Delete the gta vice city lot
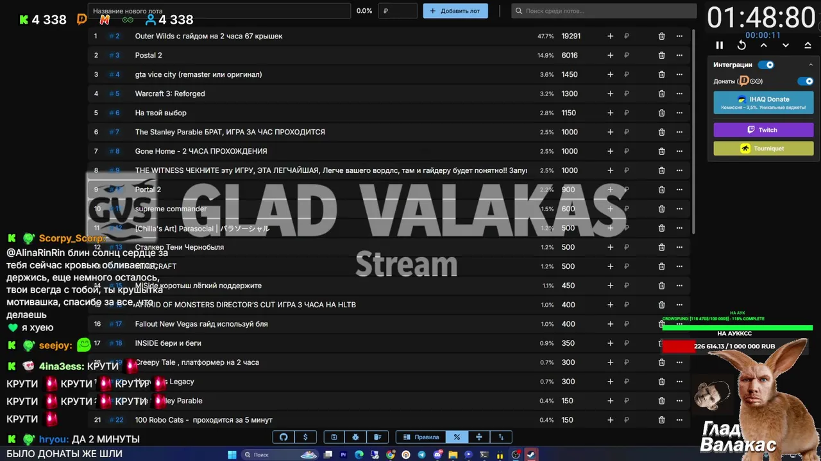The width and height of the screenshot is (821, 461). click(x=662, y=75)
